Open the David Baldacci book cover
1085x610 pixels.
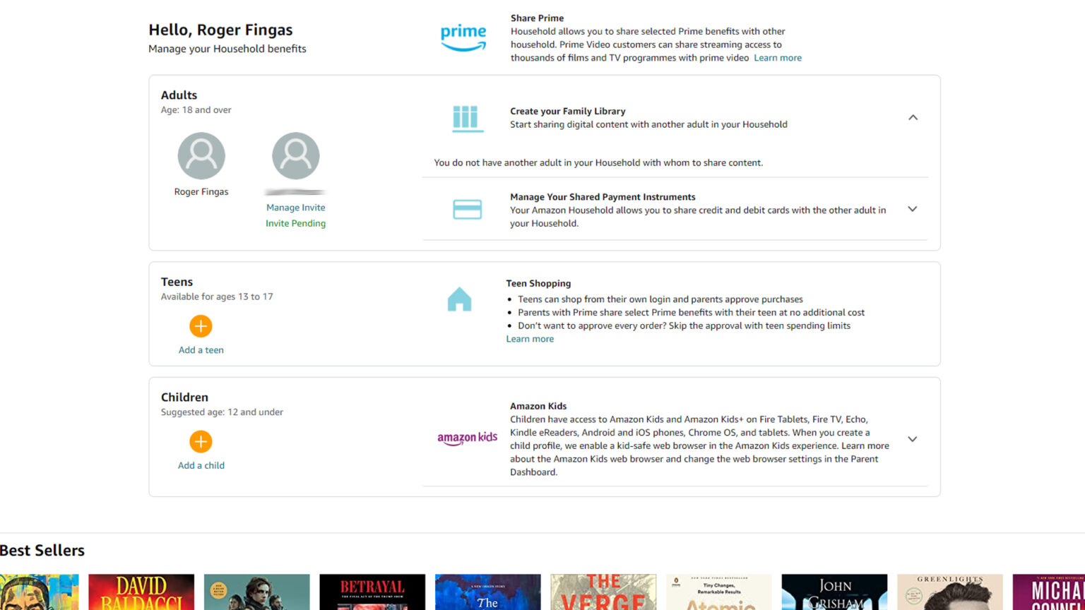pyautogui.click(x=141, y=593)
